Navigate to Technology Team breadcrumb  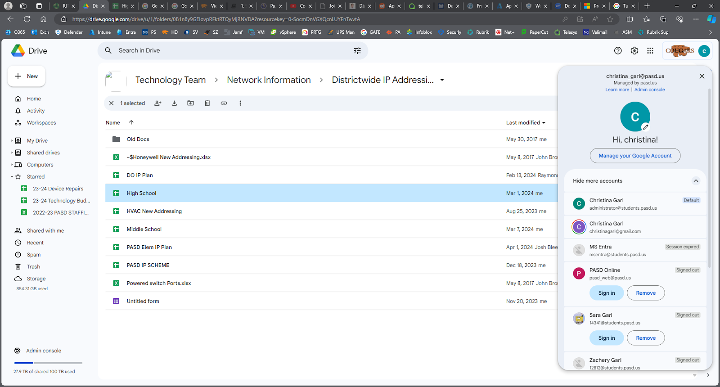(x=171, y=80)
